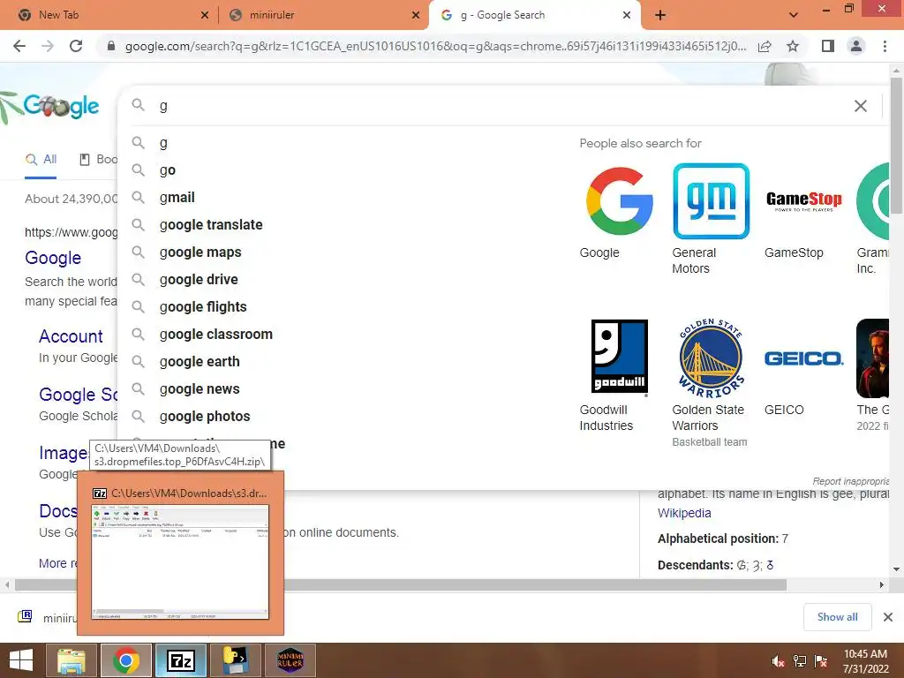Open the Minimi Ruler taskbar icon
The height and width of the screenshot is (678, 904).
pyautogui.click(x=290, y=660)
